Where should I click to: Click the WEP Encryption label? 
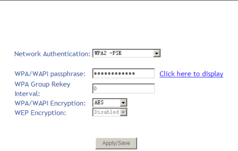[40, 113]
